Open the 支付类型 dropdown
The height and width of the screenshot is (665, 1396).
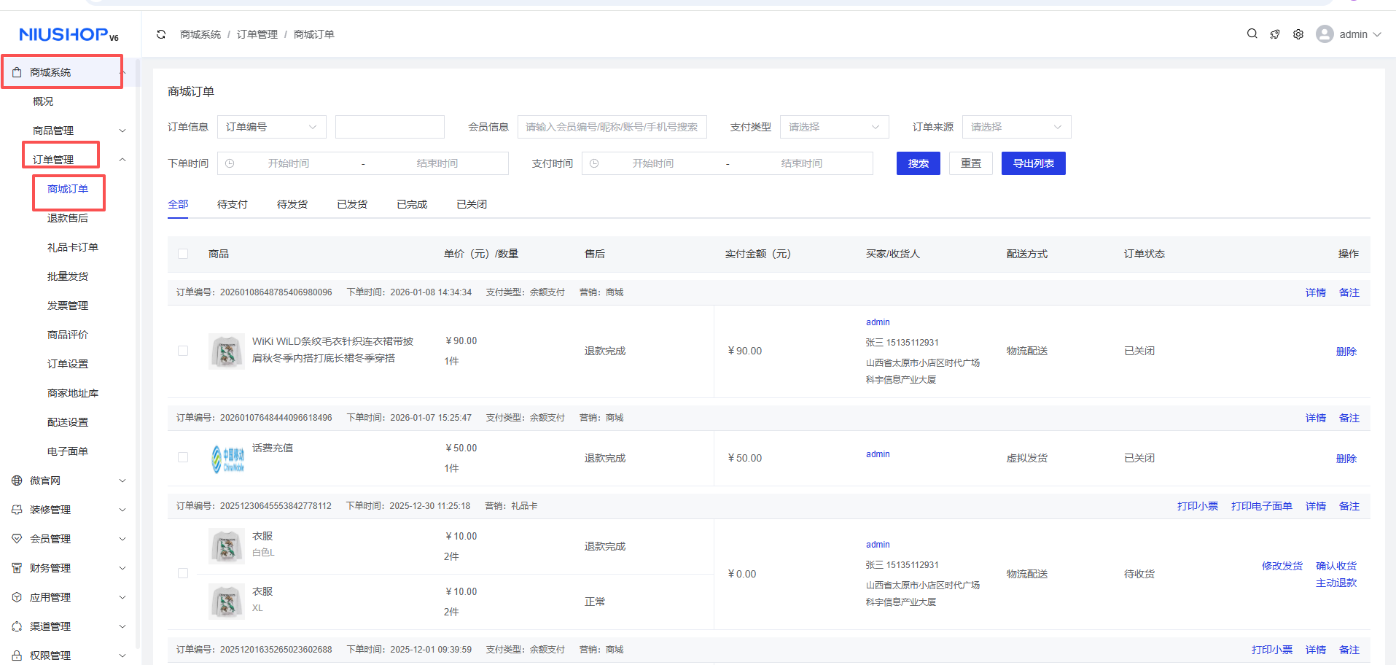point(834,127)
